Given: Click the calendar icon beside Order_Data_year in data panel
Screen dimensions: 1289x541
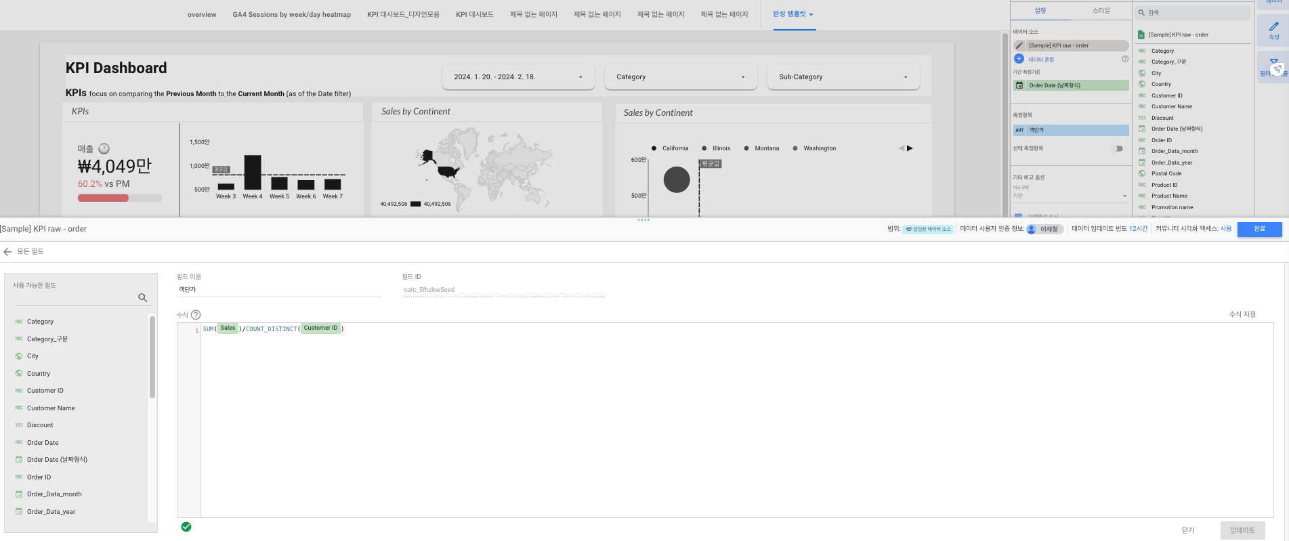Looking at the screenshot, I should click(1142, 163).
